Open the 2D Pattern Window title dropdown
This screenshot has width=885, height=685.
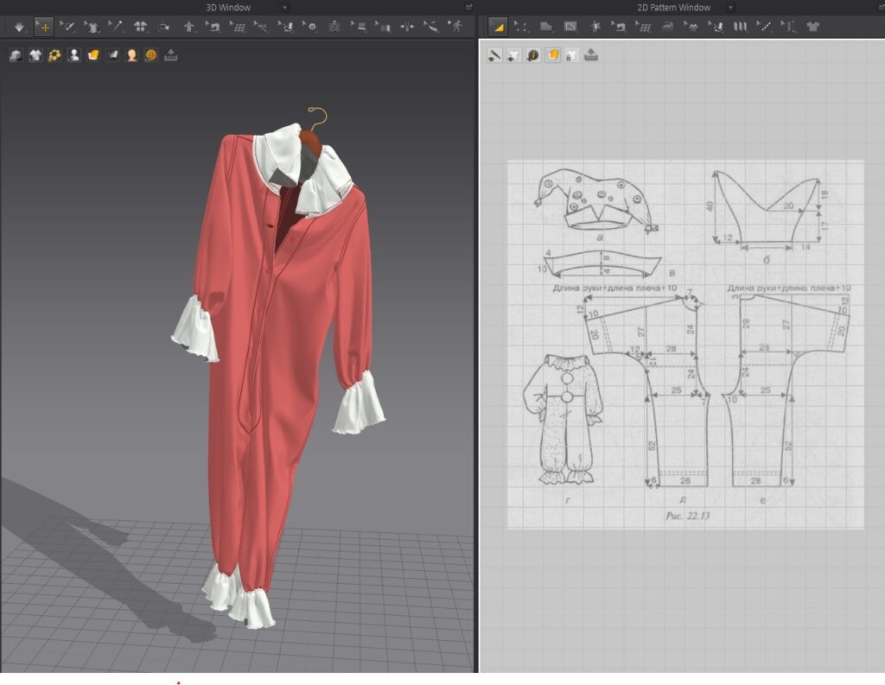click(x=730, y=7)
